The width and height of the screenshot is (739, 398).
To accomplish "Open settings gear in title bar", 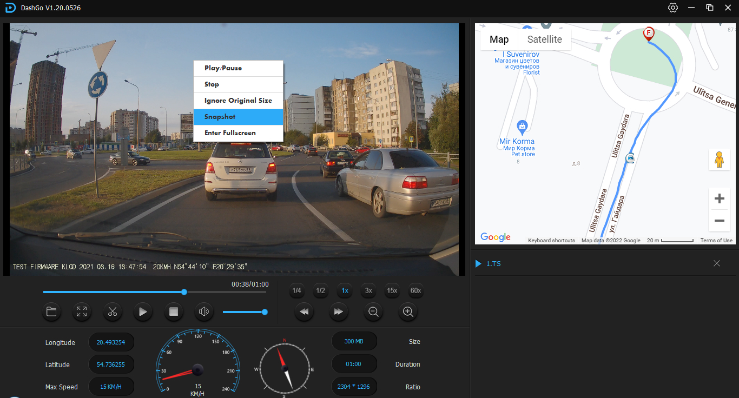I will click(x=673, y=8).
